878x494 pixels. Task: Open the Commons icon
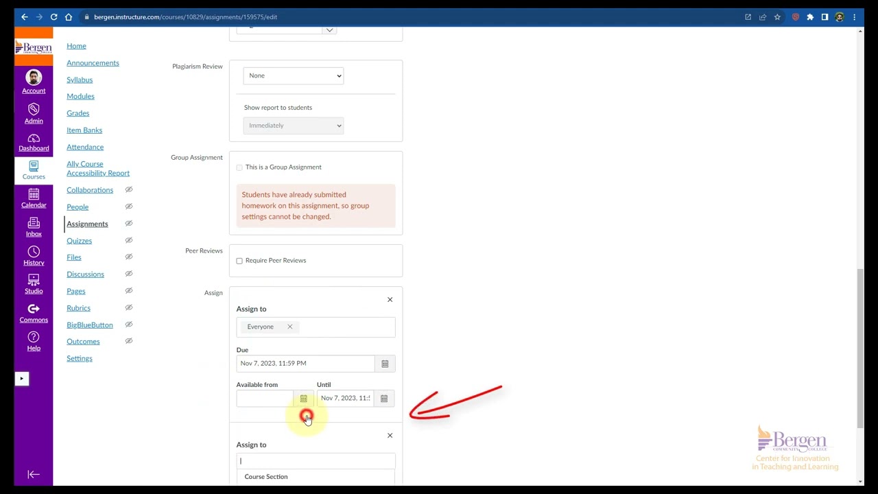pos(34,313)
